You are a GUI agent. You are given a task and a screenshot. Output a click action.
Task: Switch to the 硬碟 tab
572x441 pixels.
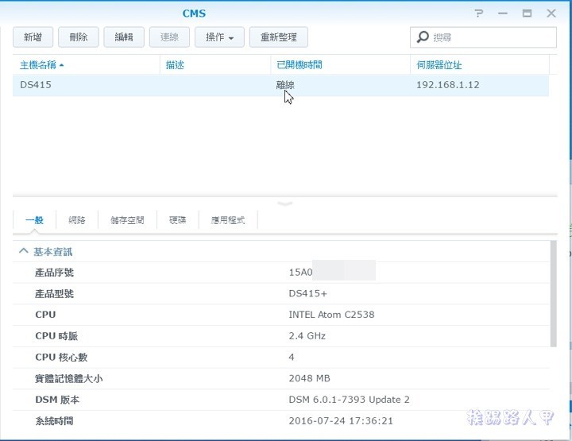click(x=177, y=220)
